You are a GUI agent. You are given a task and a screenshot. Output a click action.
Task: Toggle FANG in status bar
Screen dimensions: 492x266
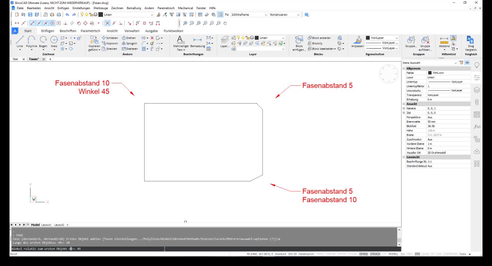320,254
